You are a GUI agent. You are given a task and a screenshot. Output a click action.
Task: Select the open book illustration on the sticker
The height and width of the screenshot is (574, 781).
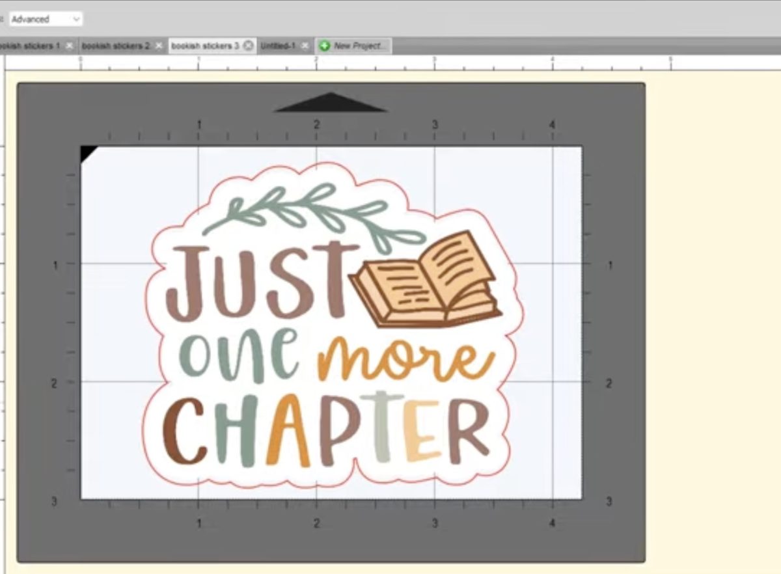(x=426, y=279)
